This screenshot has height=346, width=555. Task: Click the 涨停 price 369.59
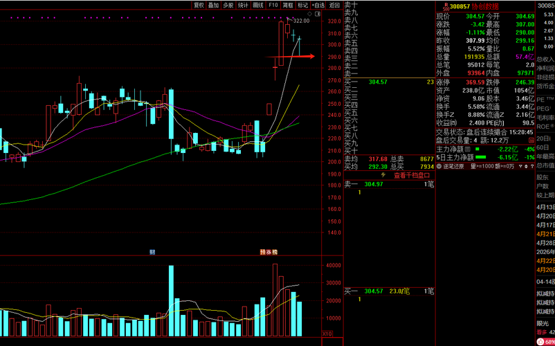tap(475, 82)
